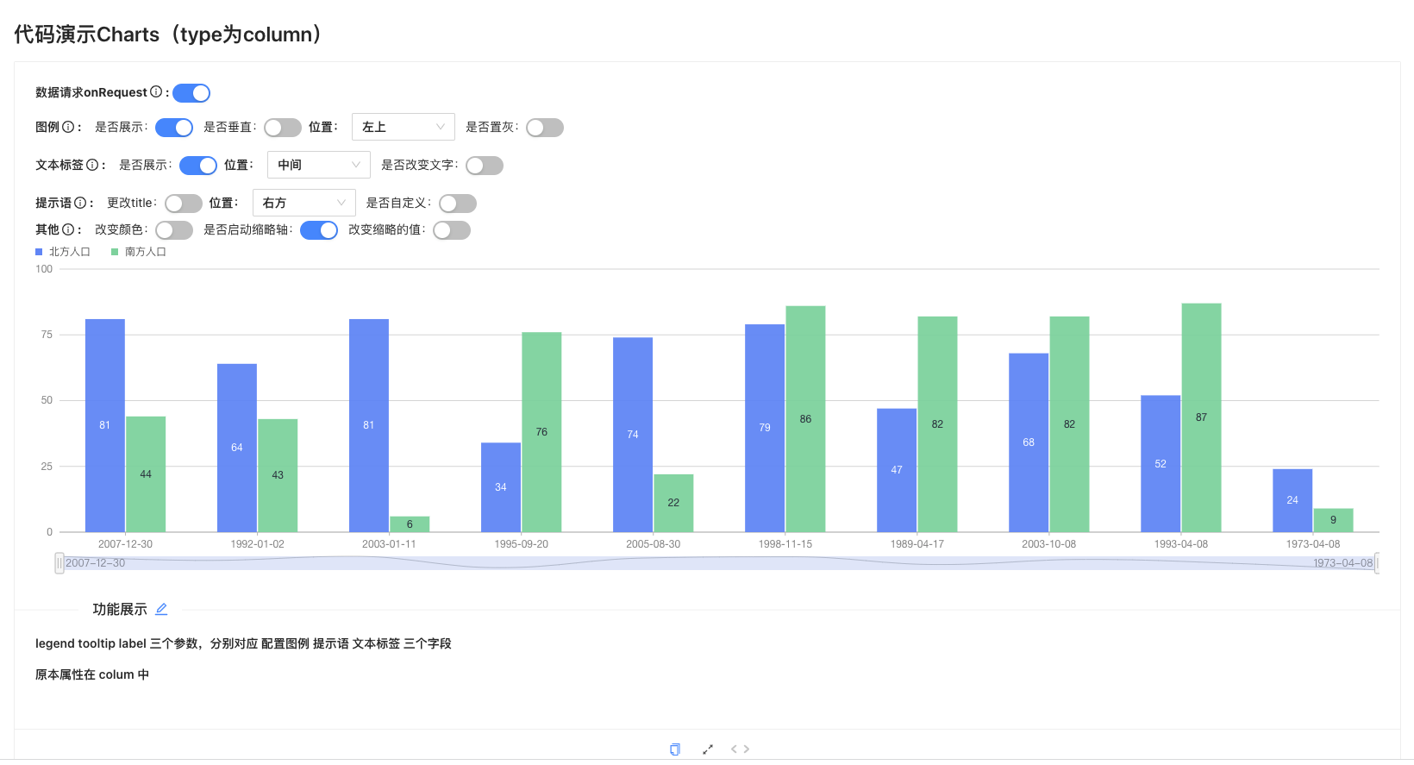Click info icon next to 提示语
This screenshot has width=1414, height=765.
pos(80,203)
